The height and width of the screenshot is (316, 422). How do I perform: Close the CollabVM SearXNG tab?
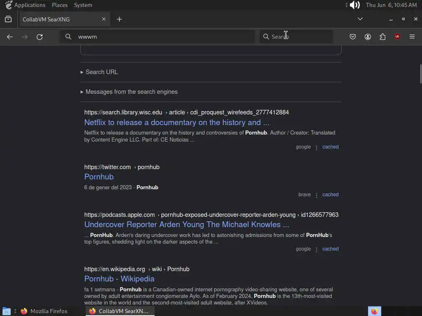(x=103, y=19)
